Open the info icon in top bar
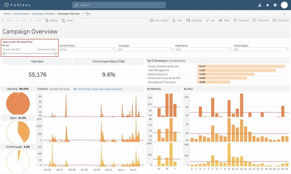This screenshot has height=174, width=291. tap(275, 5)
